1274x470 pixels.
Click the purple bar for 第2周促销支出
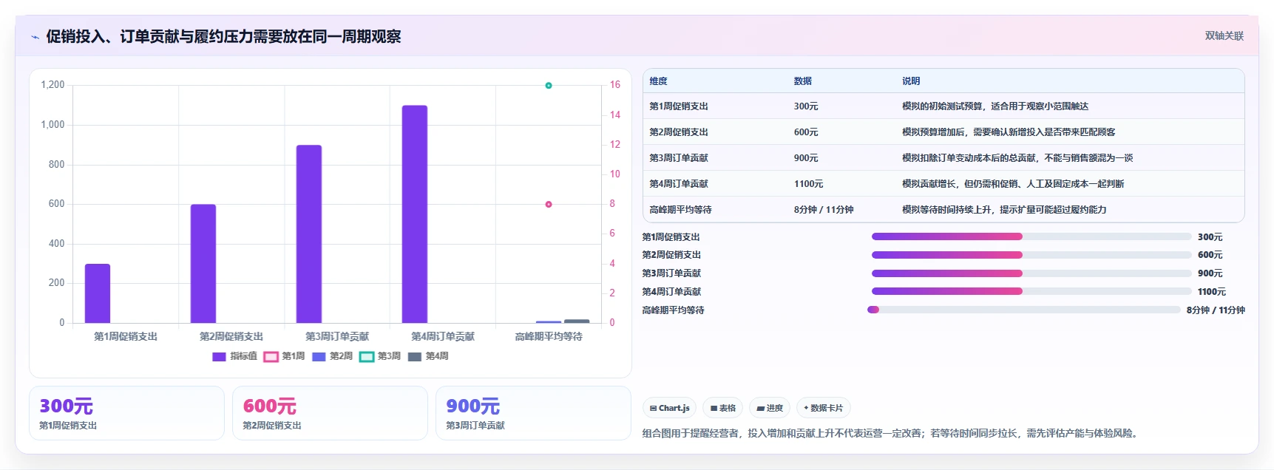pyautogui.click(x=203, y=264)
